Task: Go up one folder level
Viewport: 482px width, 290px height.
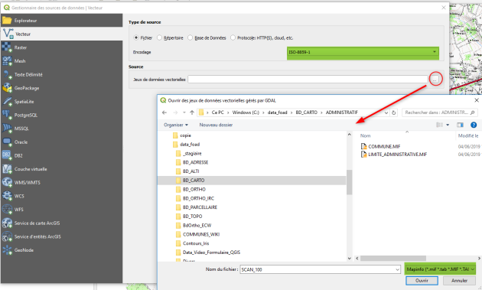Action: 192,112
